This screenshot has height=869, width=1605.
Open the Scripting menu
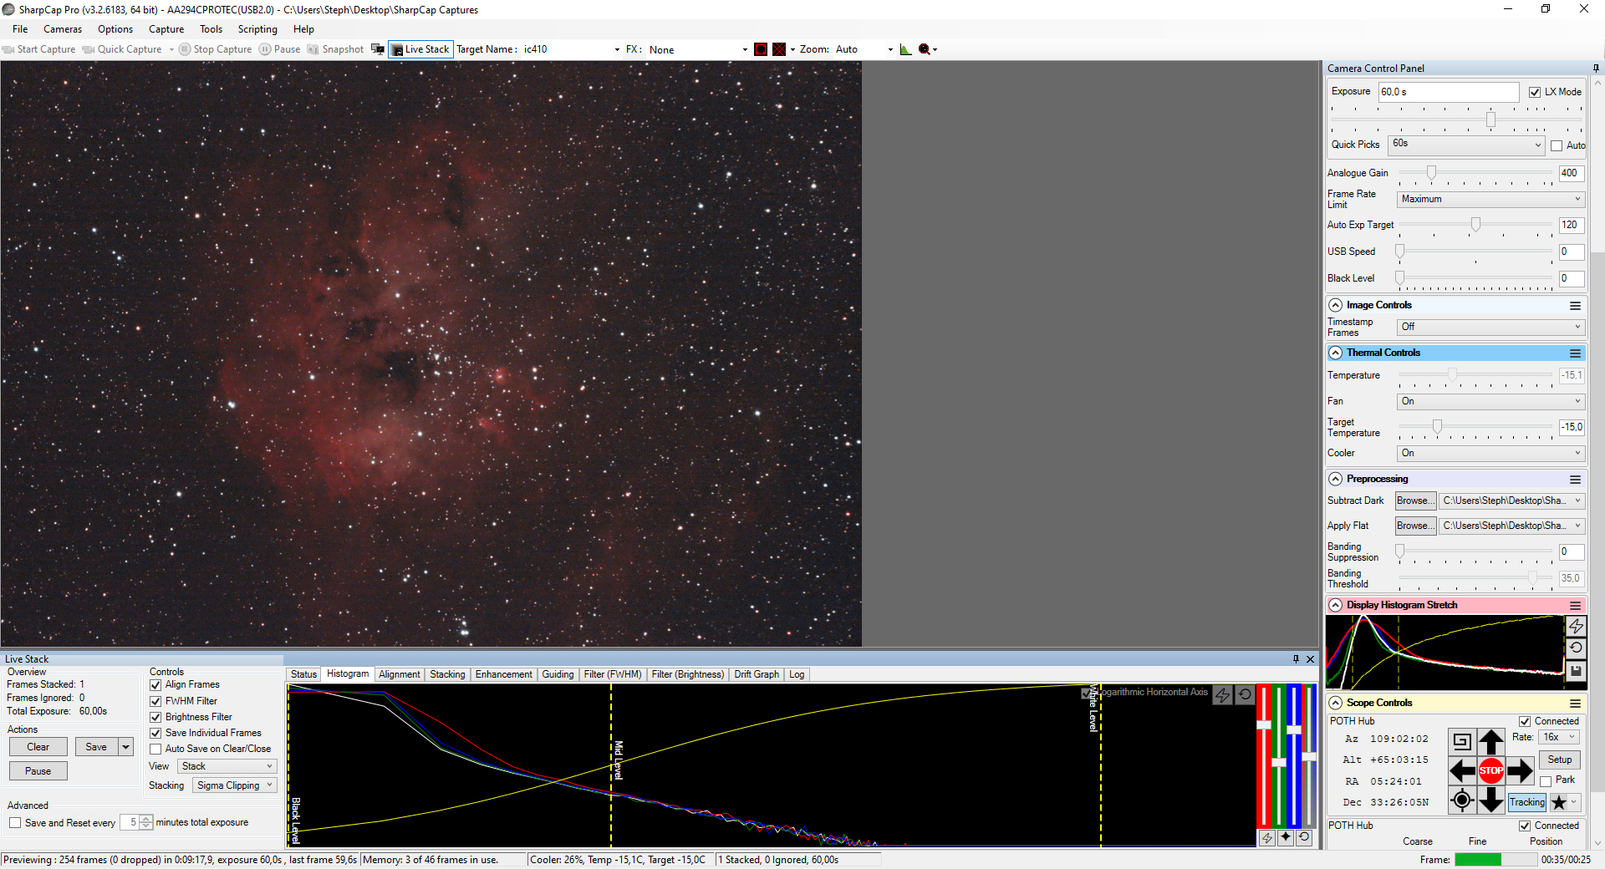257,29
